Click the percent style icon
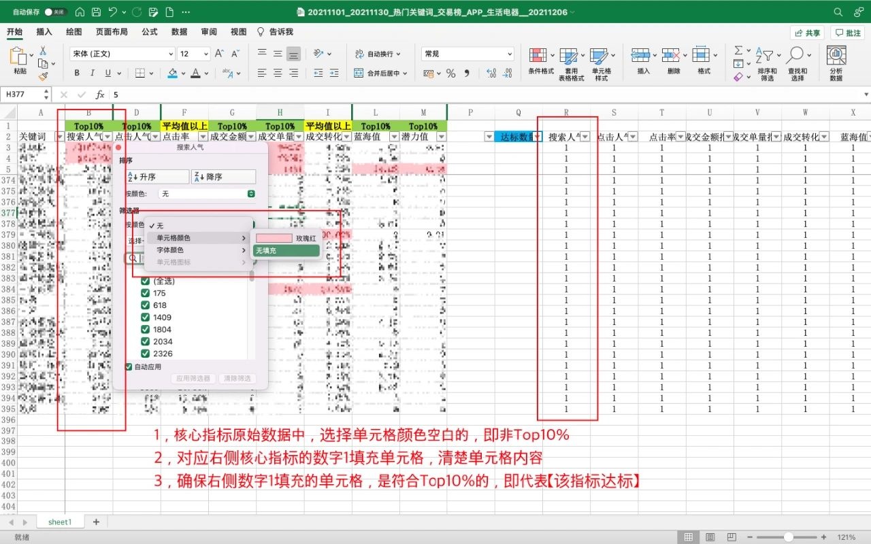The image size is (871, 544). (x=450, y=73)
